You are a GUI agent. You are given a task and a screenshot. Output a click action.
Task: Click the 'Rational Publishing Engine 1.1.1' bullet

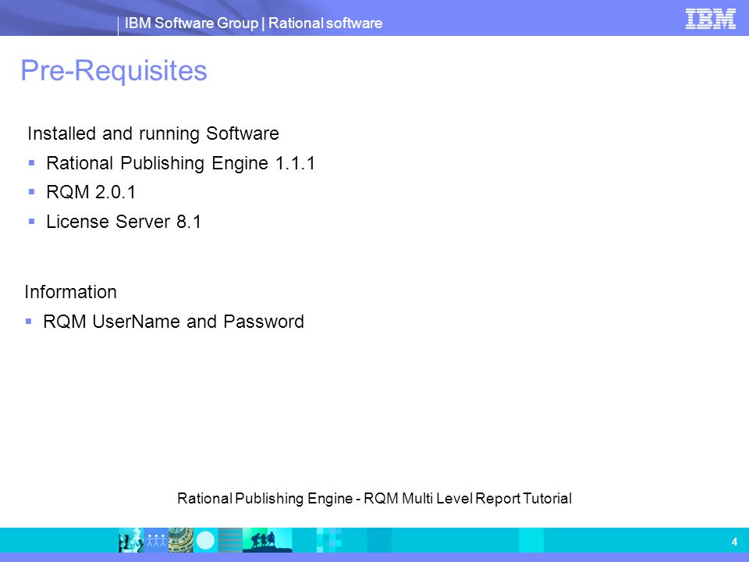pyautogui.click(x=180, y=163)
